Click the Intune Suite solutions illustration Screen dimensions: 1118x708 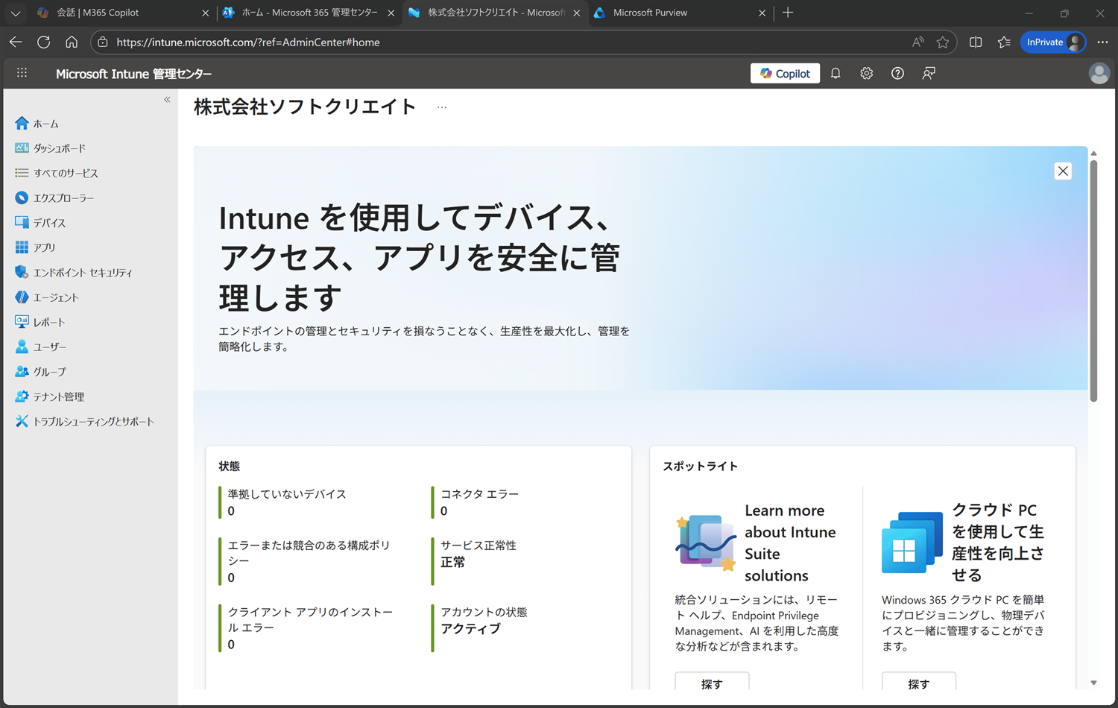(x=706, y=543)
